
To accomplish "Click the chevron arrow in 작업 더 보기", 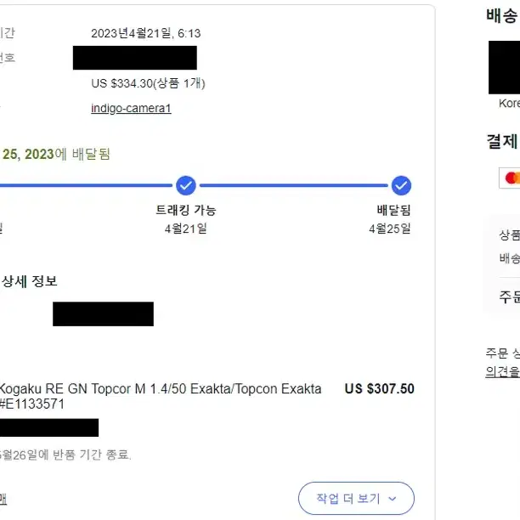I will point(393,499).
